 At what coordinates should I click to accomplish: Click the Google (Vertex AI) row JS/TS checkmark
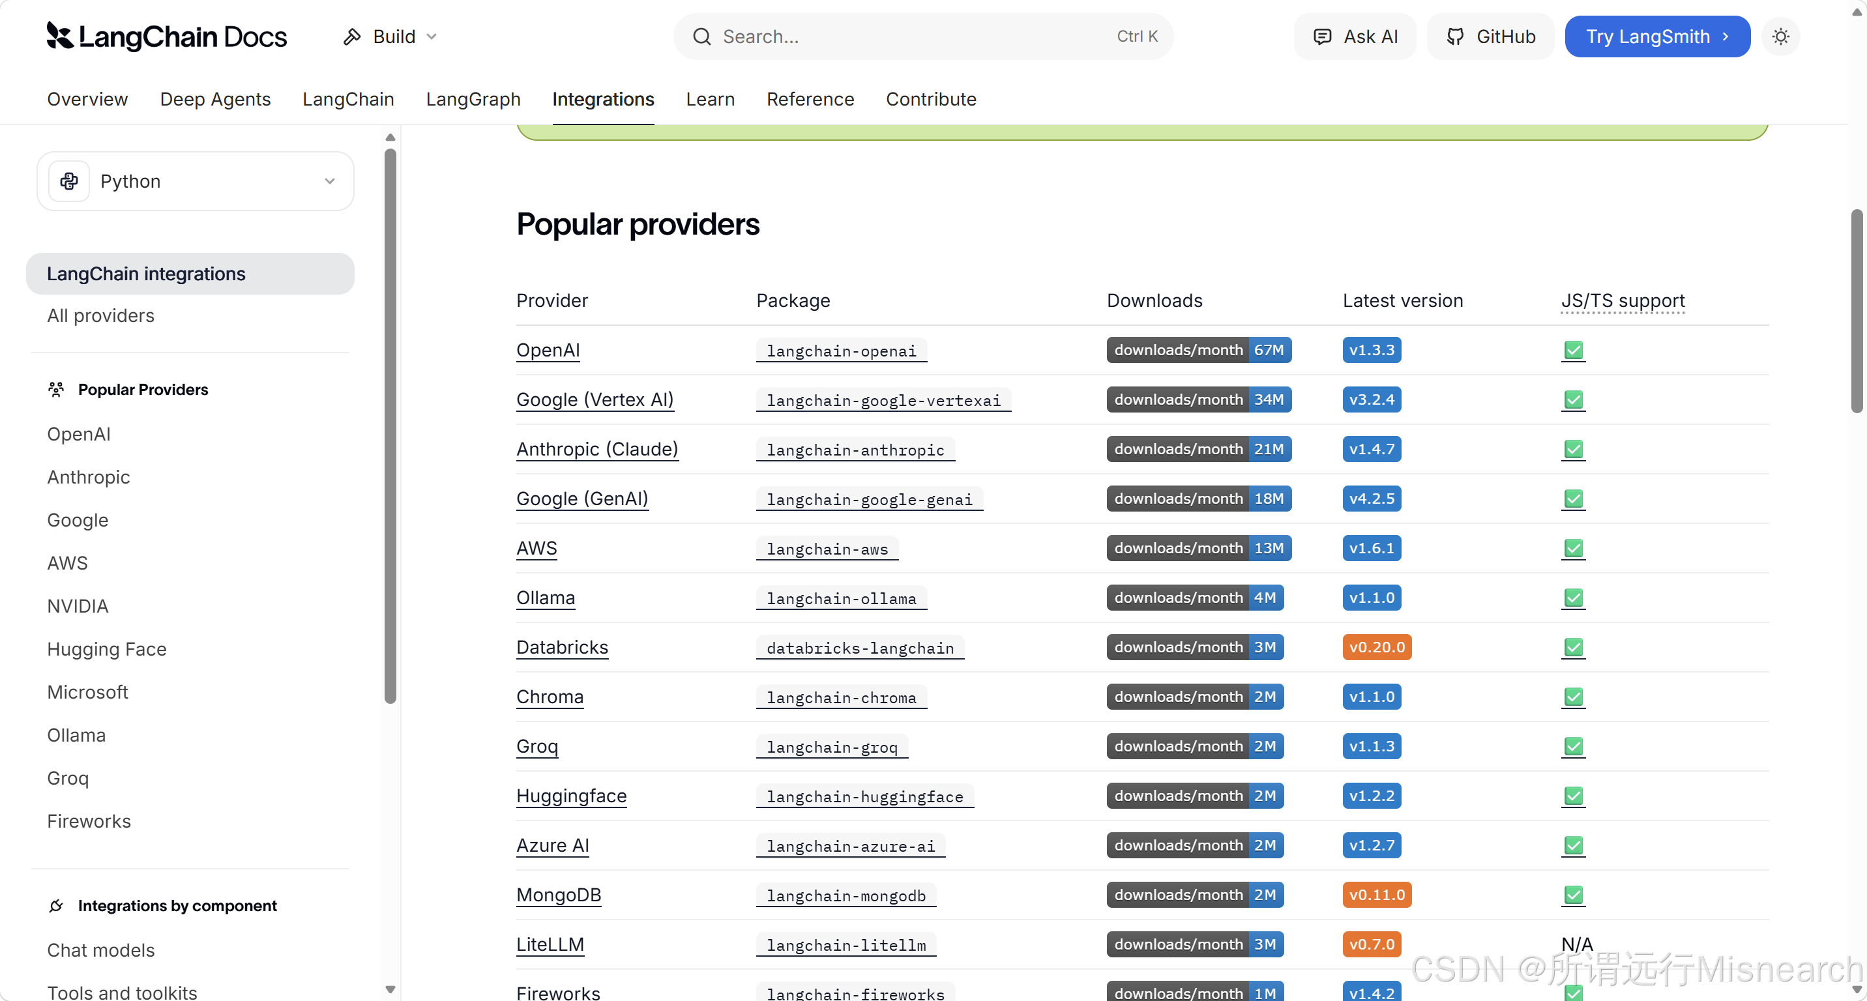(x=1574, y=400)
